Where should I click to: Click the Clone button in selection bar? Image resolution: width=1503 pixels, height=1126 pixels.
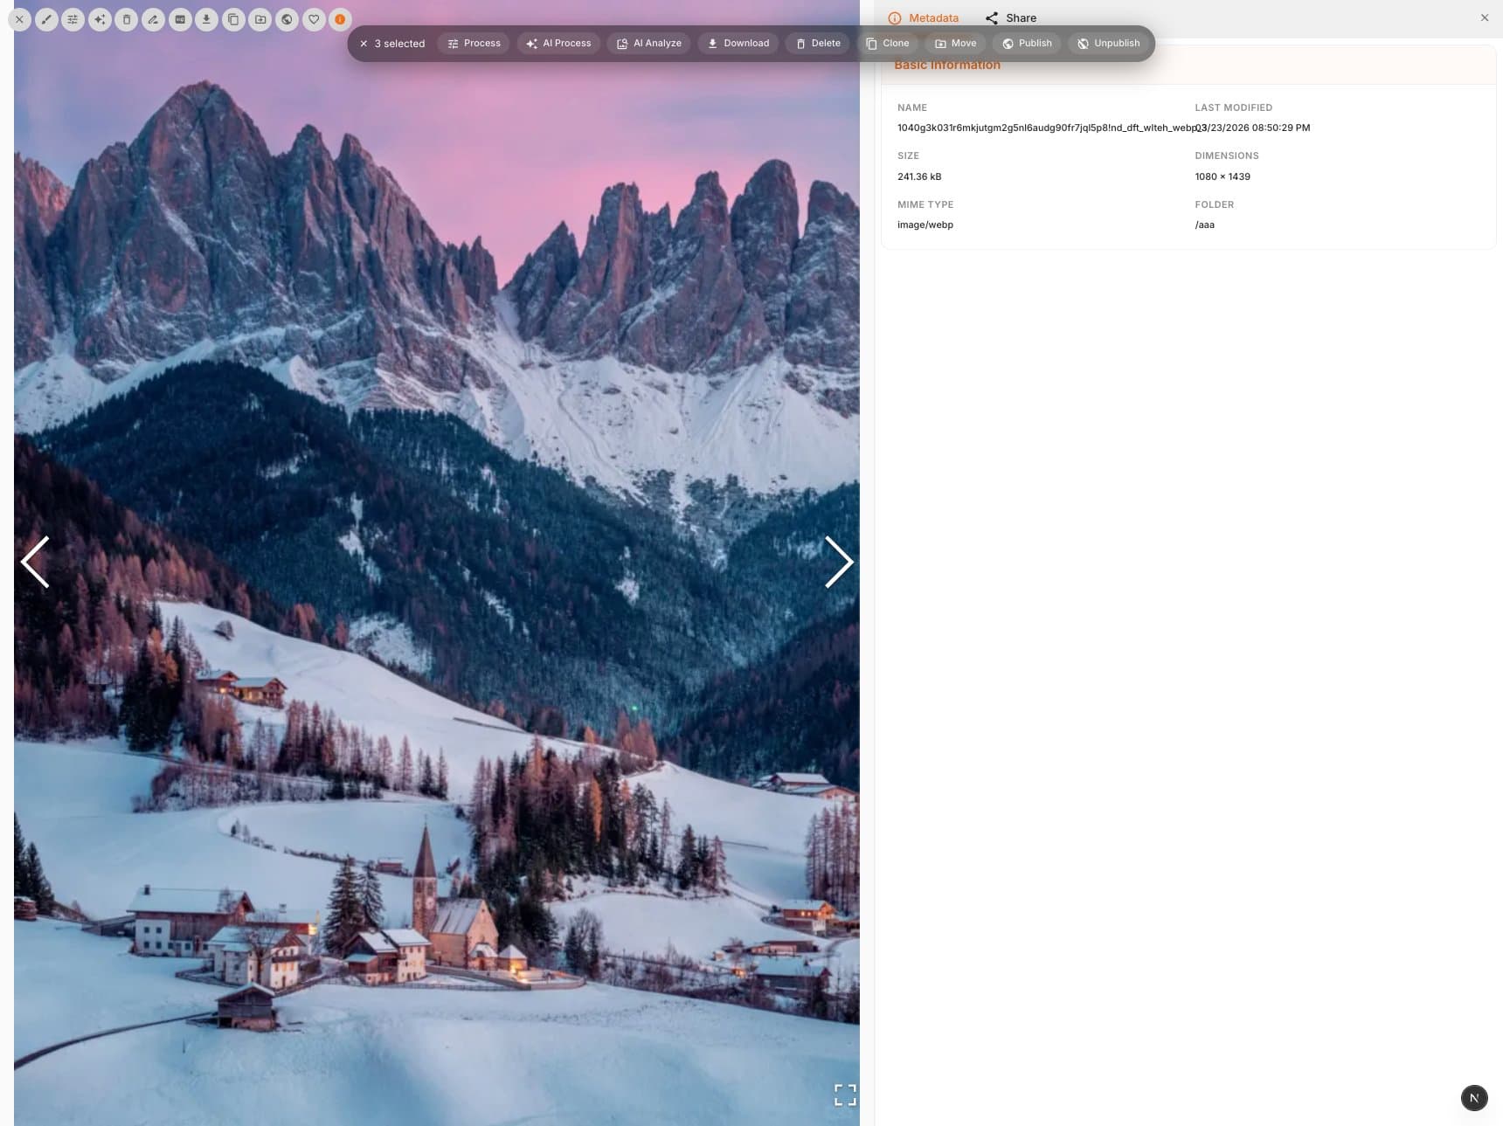887,44
